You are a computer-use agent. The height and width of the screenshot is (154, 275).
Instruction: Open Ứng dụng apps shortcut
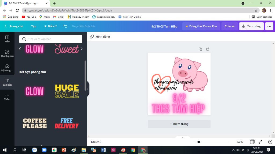(11, 17)
